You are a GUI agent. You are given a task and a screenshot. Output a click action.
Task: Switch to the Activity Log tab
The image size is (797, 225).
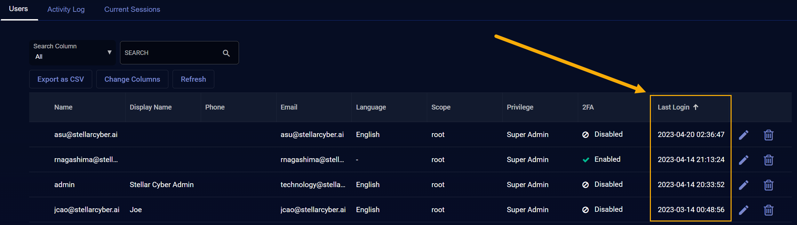[66, 9]
